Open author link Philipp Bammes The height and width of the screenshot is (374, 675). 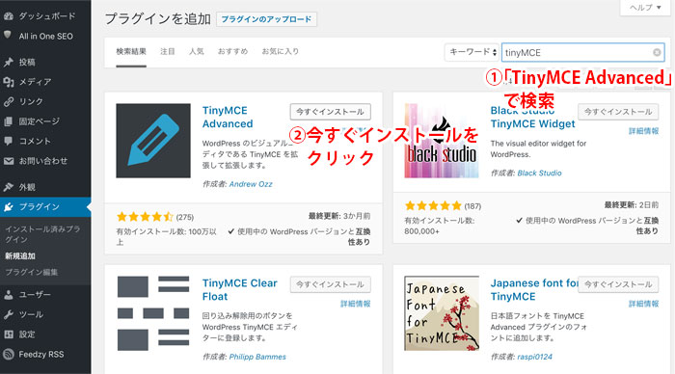[x=257, y=357]
